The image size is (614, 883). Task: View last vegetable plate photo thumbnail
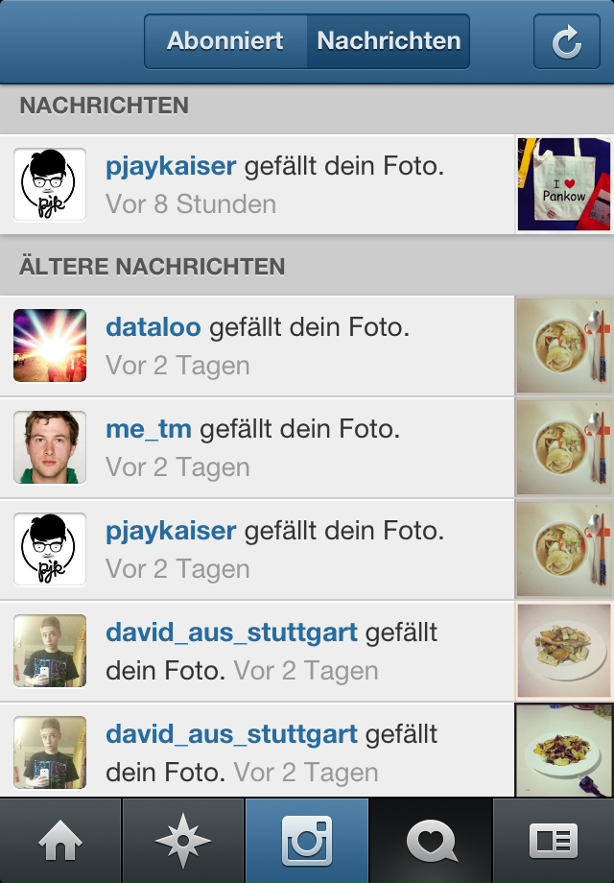pyautogui.click(x=564, y=751)
